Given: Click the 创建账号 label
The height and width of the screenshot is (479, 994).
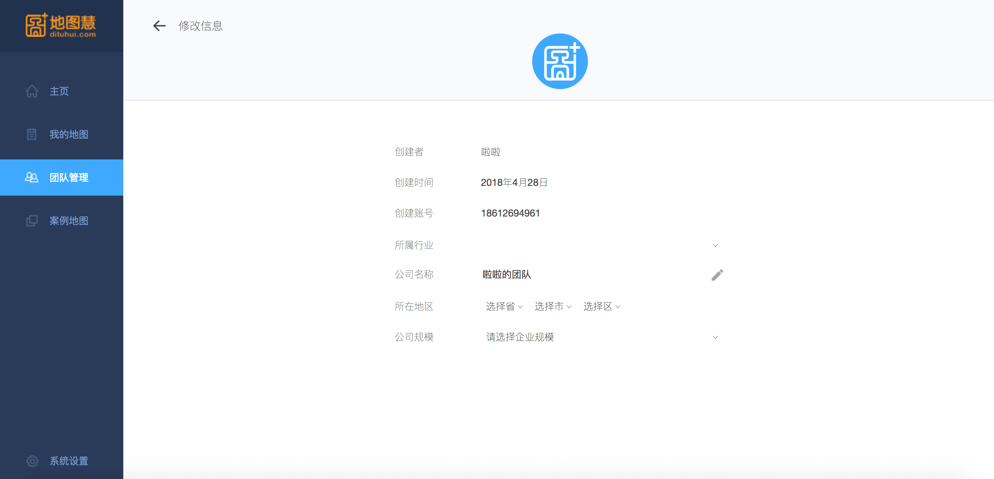Looking at the screenshot, I should coord(414,213).
